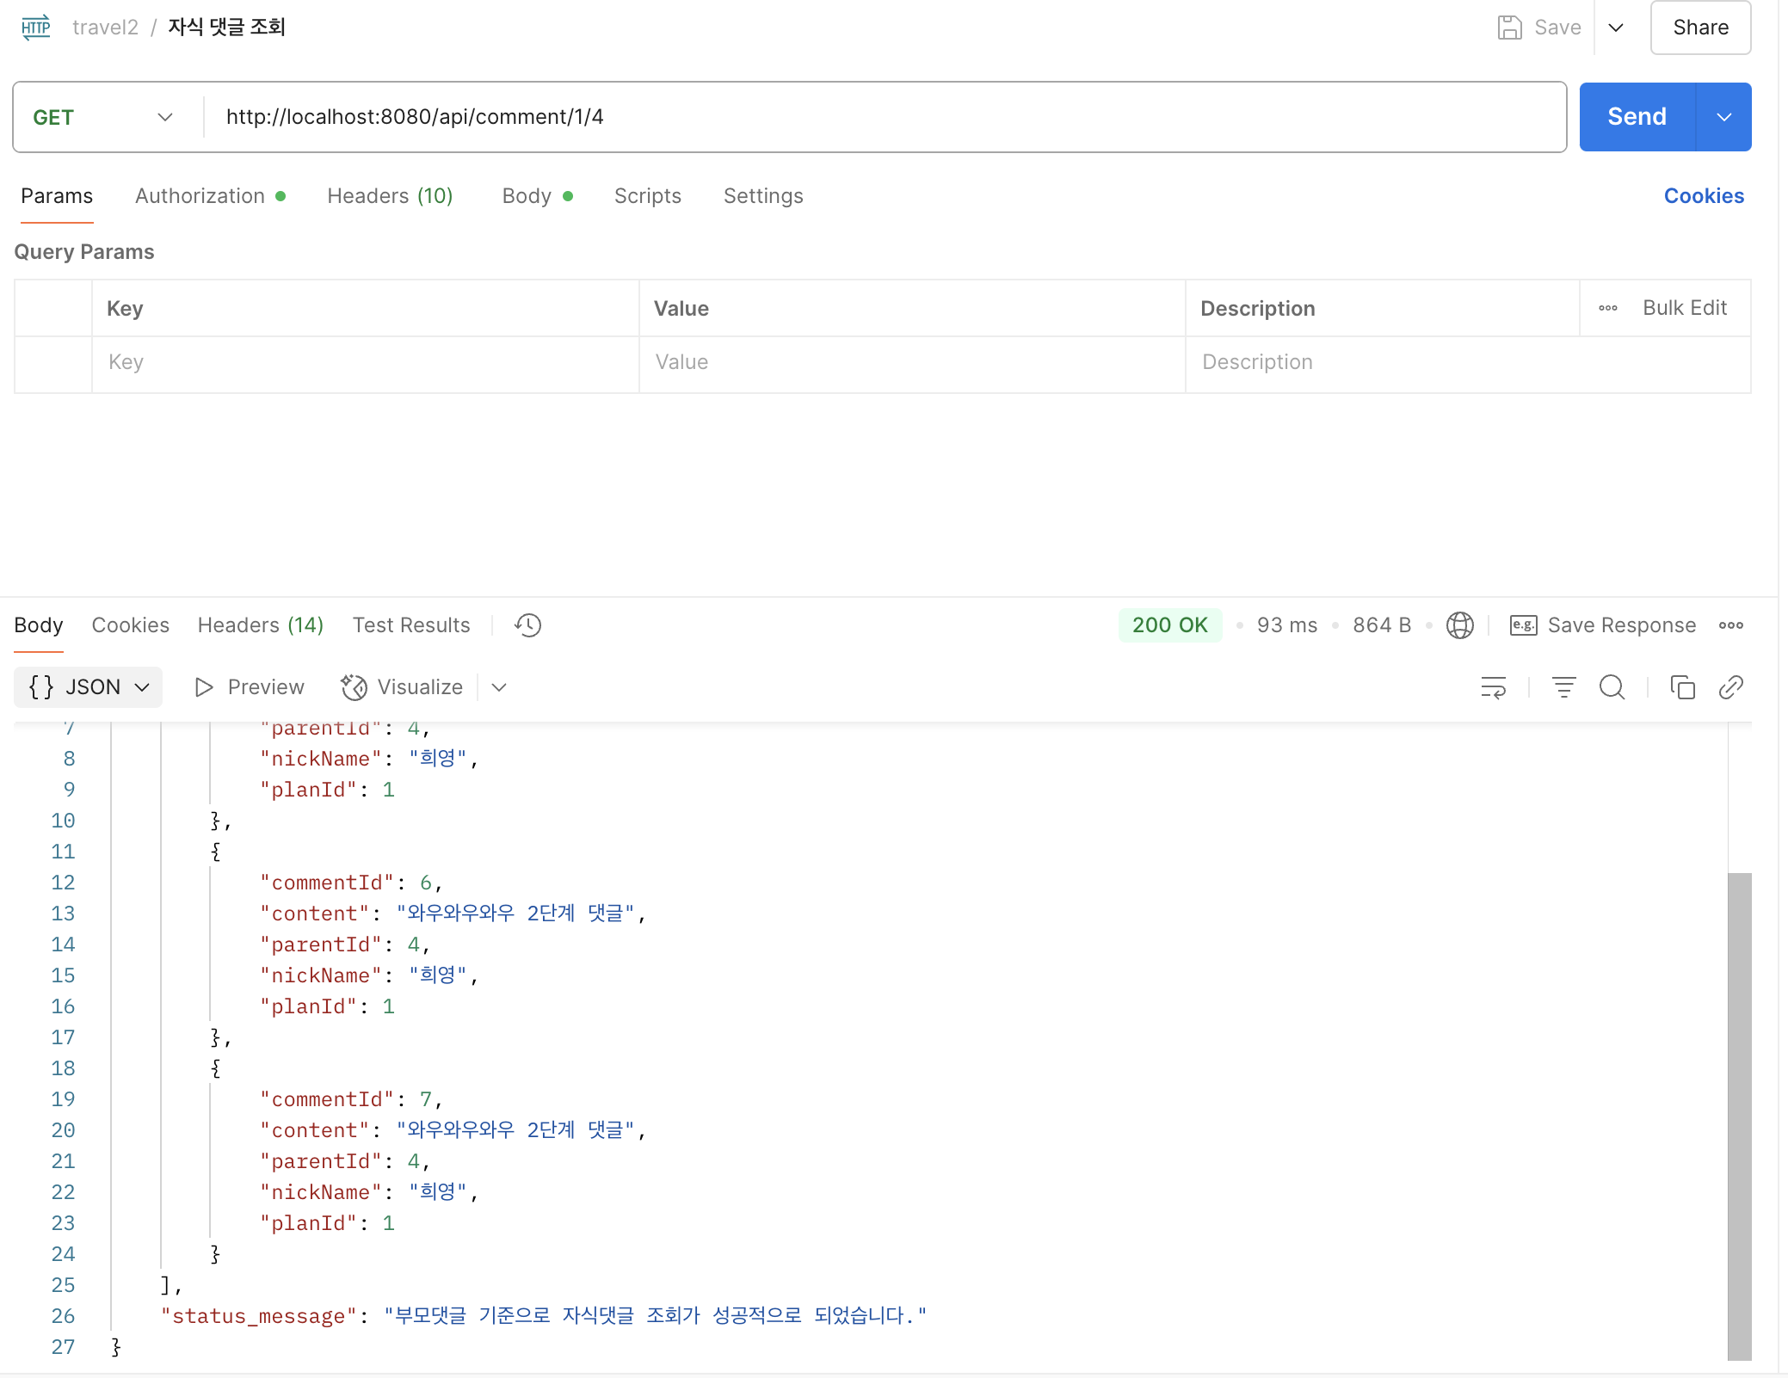Copy the response body to clipboard
The image size is (1788, 1378).
click(1682, 687)
